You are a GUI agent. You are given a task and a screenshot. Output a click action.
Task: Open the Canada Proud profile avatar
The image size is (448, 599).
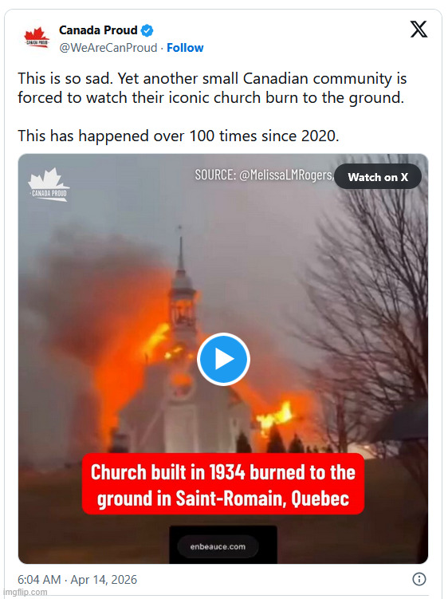[37, 38]
